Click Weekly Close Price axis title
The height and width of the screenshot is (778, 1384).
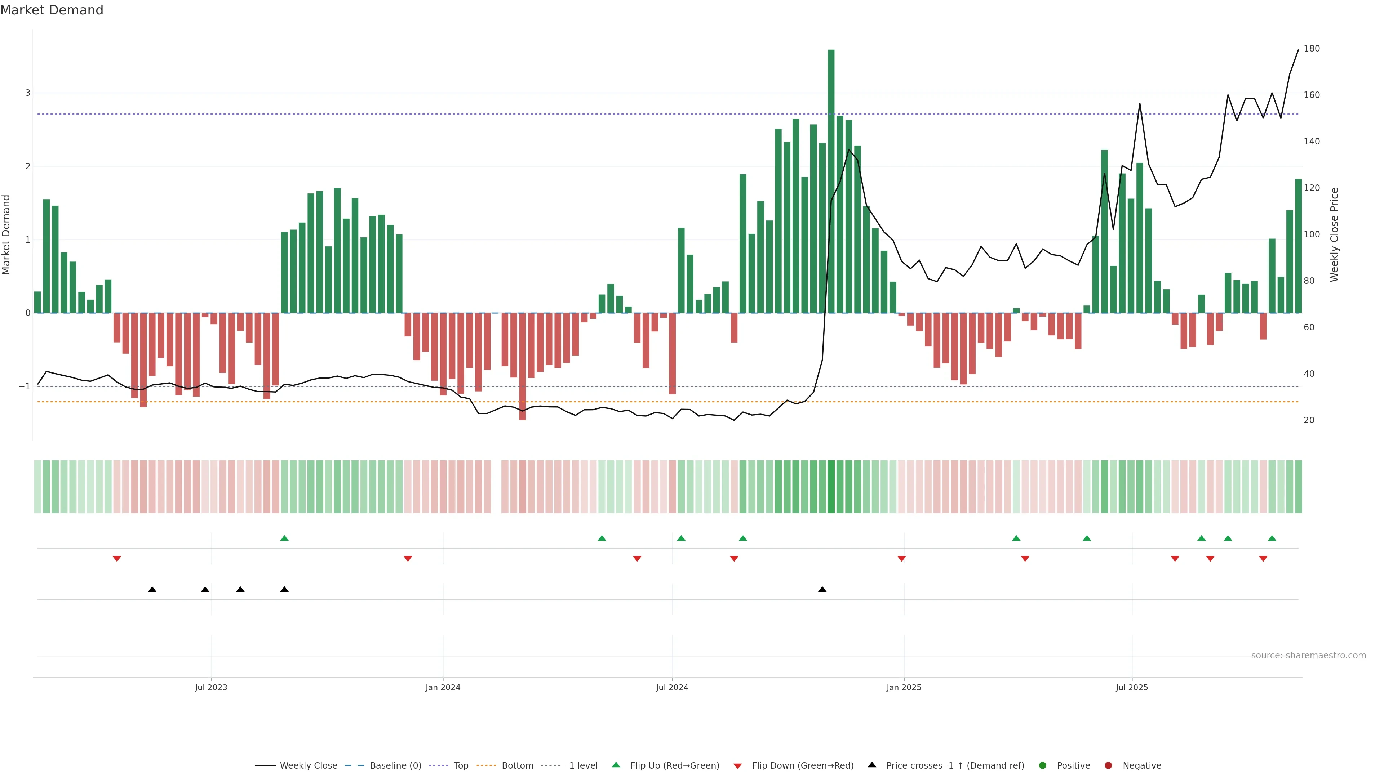click(x=1335, y=234)
